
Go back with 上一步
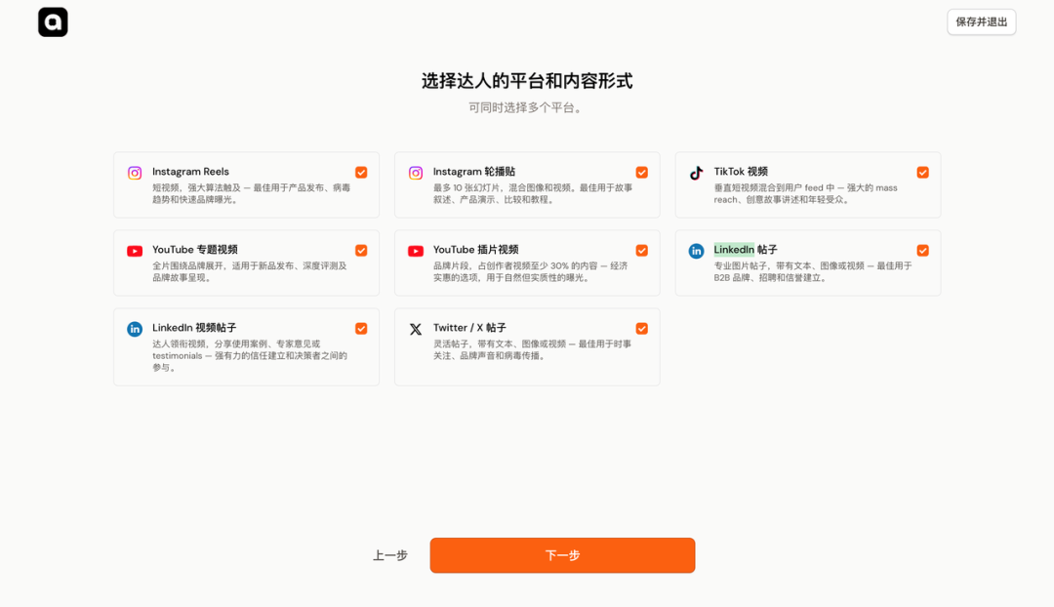(390, 555)
